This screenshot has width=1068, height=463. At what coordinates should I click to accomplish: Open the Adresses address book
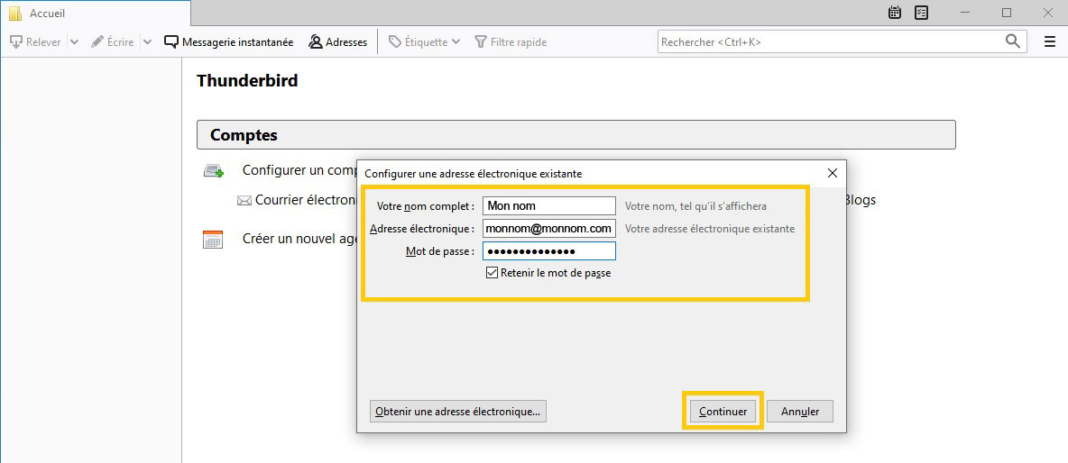tap(338, 42)
